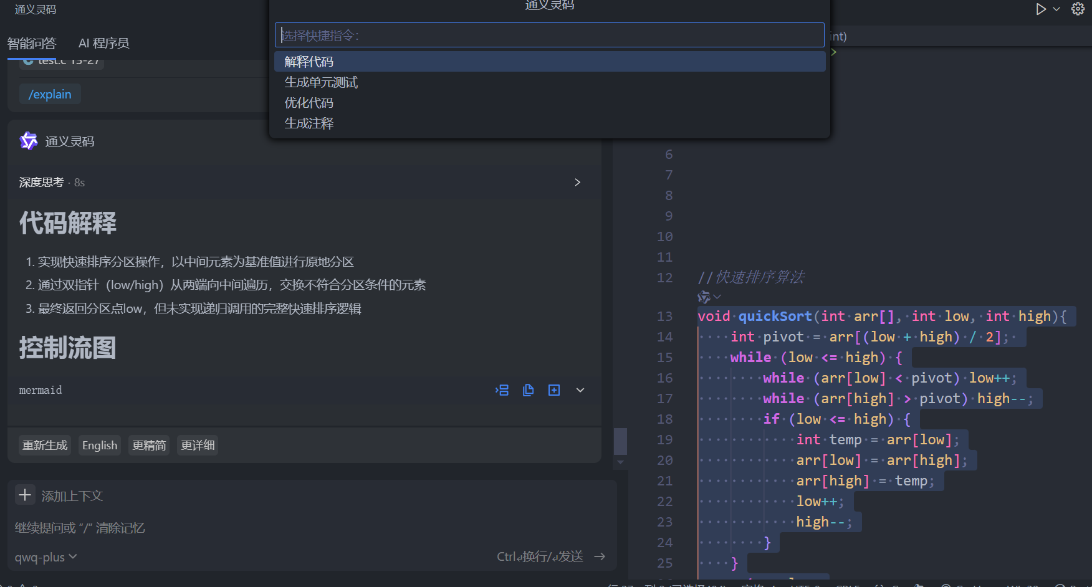The image size is (1092, 587).
Task: Click English response button
Action: click(100, 445)
